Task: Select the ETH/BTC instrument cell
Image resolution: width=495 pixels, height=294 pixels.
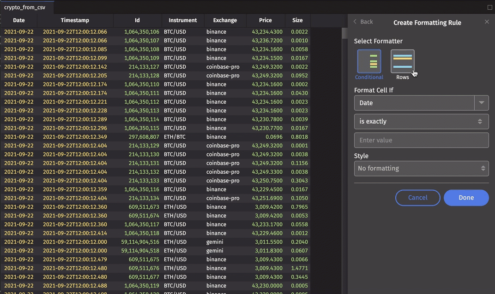Action: (175, 137)
